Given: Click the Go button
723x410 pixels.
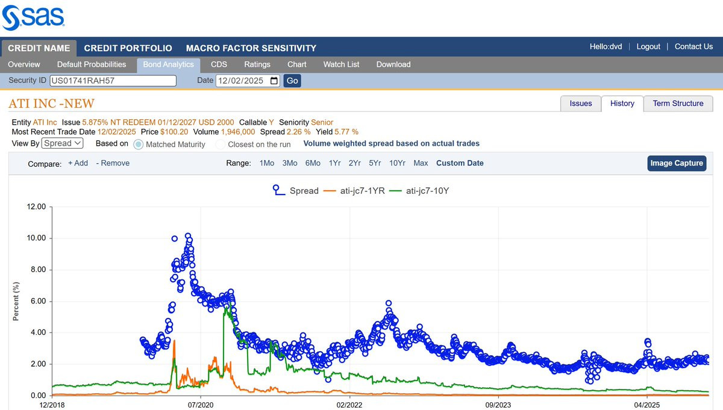Looking at the screenshot, I should click(x=292, y=81).
